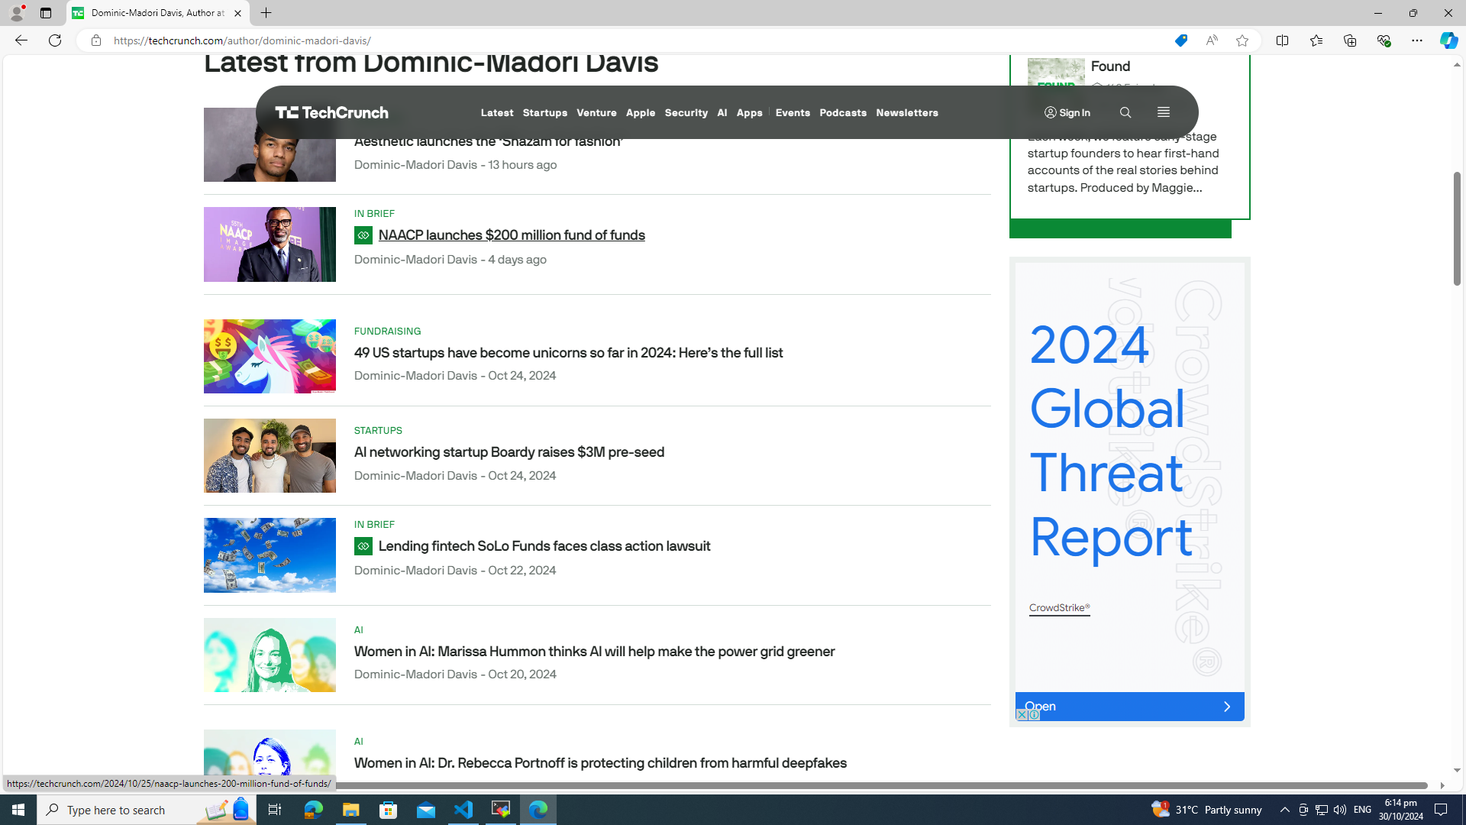Image resolution: width=1466 pixels, height=825 pixels.
Task: Click the TechCrunch logo in navbar
Action: (x=331, y=112)
